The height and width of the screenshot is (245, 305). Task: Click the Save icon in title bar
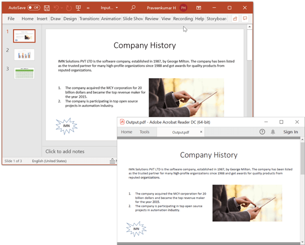pos(47,8)
